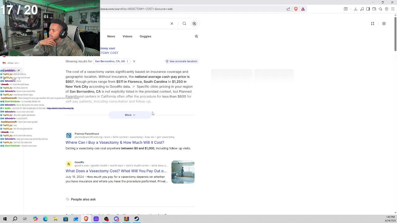
Task: Open Windows taskbar search
Action: click(x=15, y=219)
